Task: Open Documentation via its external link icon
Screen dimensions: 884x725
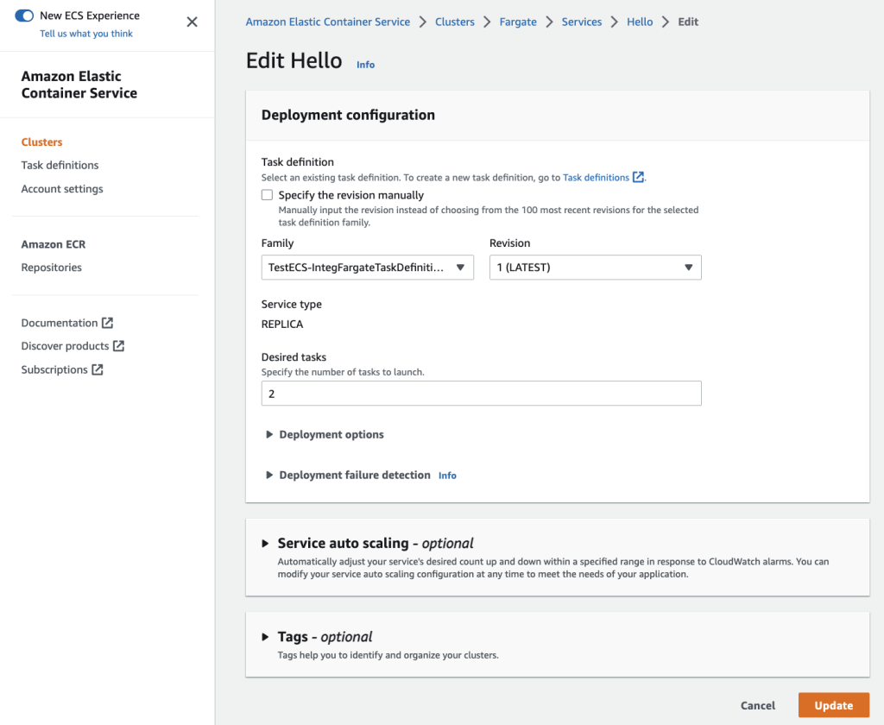Action: tap(109, 322)
